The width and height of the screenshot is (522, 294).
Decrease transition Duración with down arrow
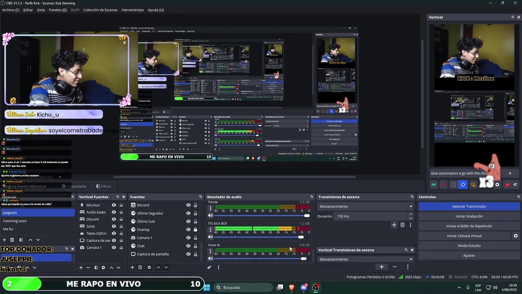(411, 218)
